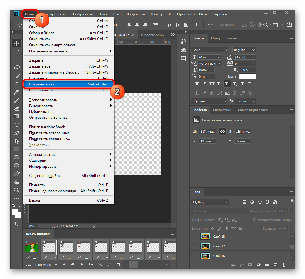
Task: Select the Rectangular Marquee tool
Action: tap(16, 59)
